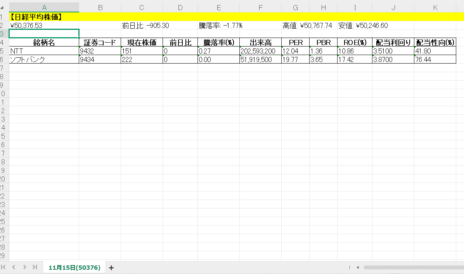The width and height of the screenshot is (464, 274).
Task: Click the NTT cell
Action: [44, 51]
